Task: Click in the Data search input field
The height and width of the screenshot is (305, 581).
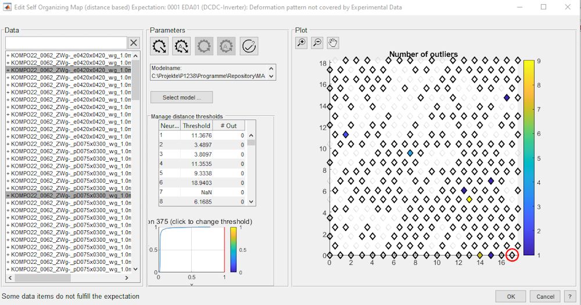Action: coord(66,43)
